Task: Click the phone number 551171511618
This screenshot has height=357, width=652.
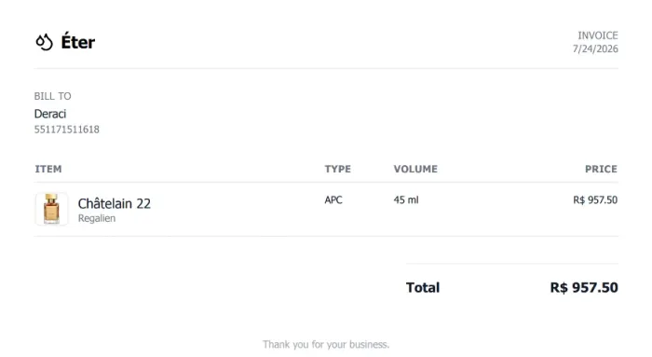Action: pyautogui.click(x=66, y=130)
